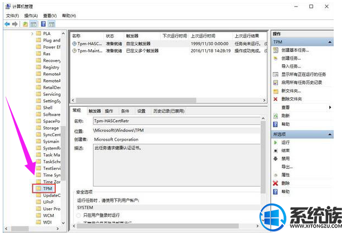The width and height of the screenshot is (342, 233).
Task: Select the Sysmain folder in tree
Action: click(51, 141)
